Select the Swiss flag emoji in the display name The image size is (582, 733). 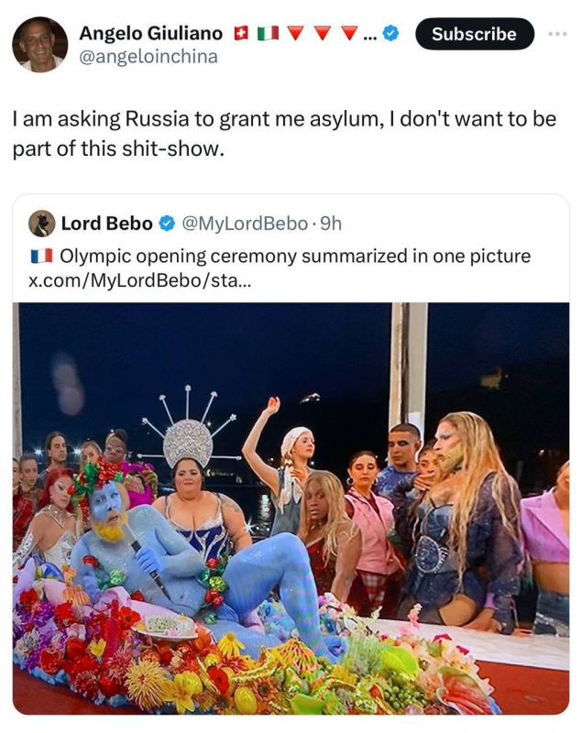point(239,34)
